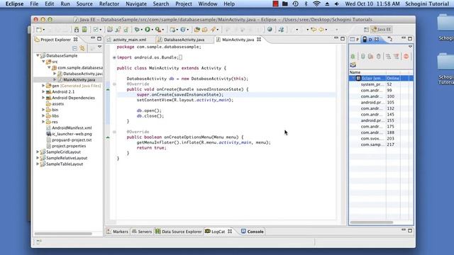Viewport: 454px width, 255px height.
Task: Close the MainActivity.java tab
Action: [x=259, y=40]
